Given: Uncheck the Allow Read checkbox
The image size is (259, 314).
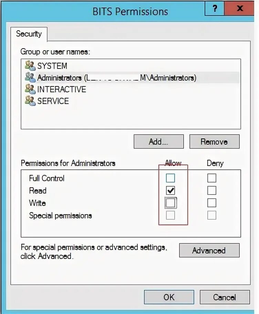Looking at the screenshot, I should pyautogui.click(x=170, y=190).
